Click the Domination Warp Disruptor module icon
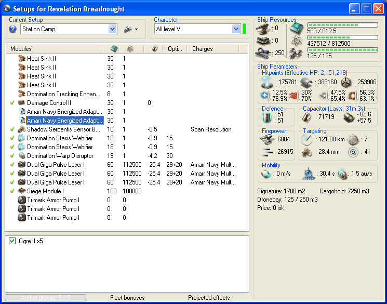This screenshot has width=387, height=304. (x=22, y=156)
